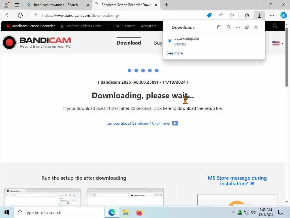Click the website search magnifier icon
This screenshot has height=218, width=290.
275,26
